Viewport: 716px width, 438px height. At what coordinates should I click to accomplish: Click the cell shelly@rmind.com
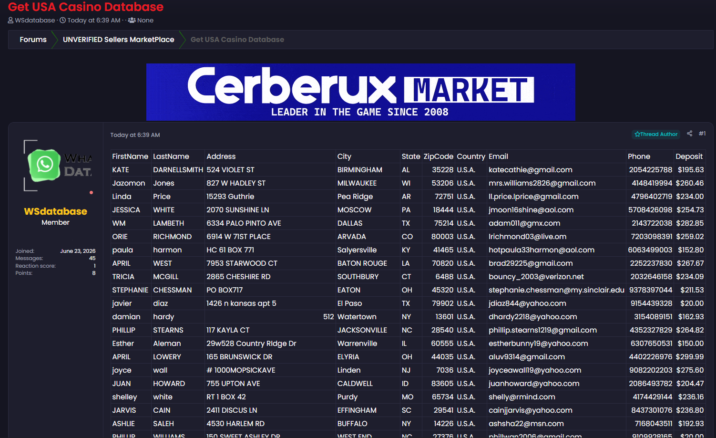click(522, 397)
